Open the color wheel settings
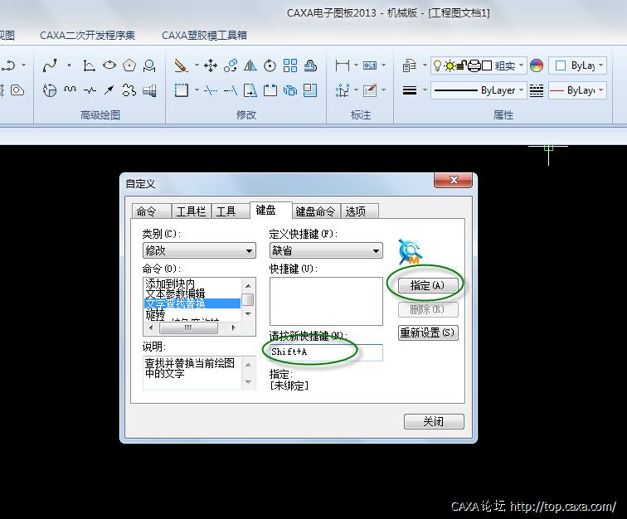 pyautogui.click(x=537, y=65)
